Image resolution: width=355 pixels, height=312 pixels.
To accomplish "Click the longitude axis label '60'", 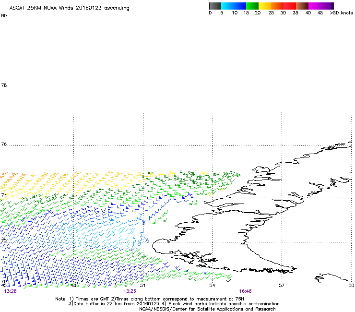I will pos(351,285).
